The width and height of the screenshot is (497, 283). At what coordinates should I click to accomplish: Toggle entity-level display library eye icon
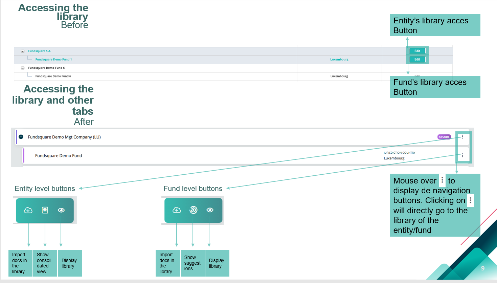61,210
